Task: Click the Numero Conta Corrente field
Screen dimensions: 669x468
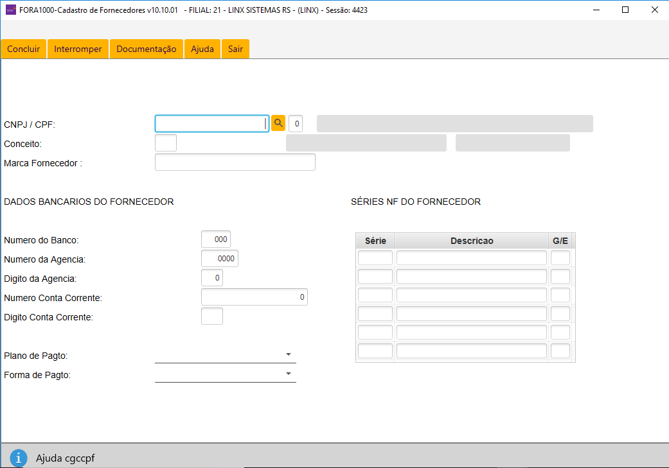Action: (x=254, y=297)
